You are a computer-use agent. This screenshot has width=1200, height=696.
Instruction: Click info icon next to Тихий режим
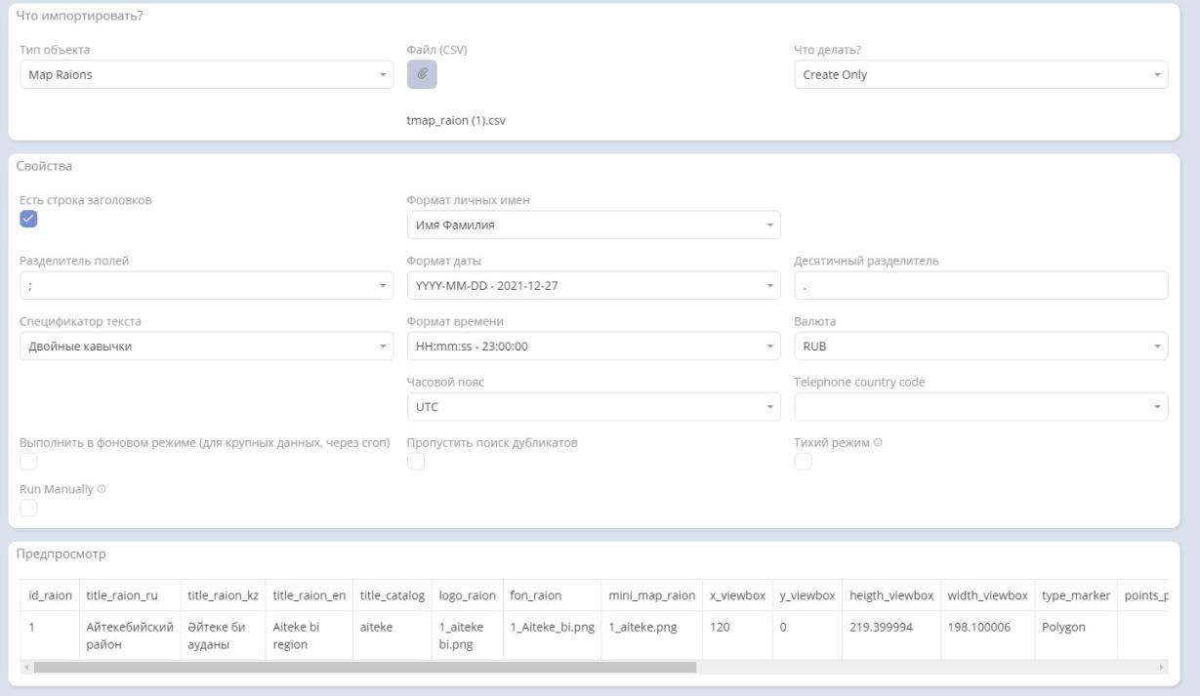coord(878,443)
